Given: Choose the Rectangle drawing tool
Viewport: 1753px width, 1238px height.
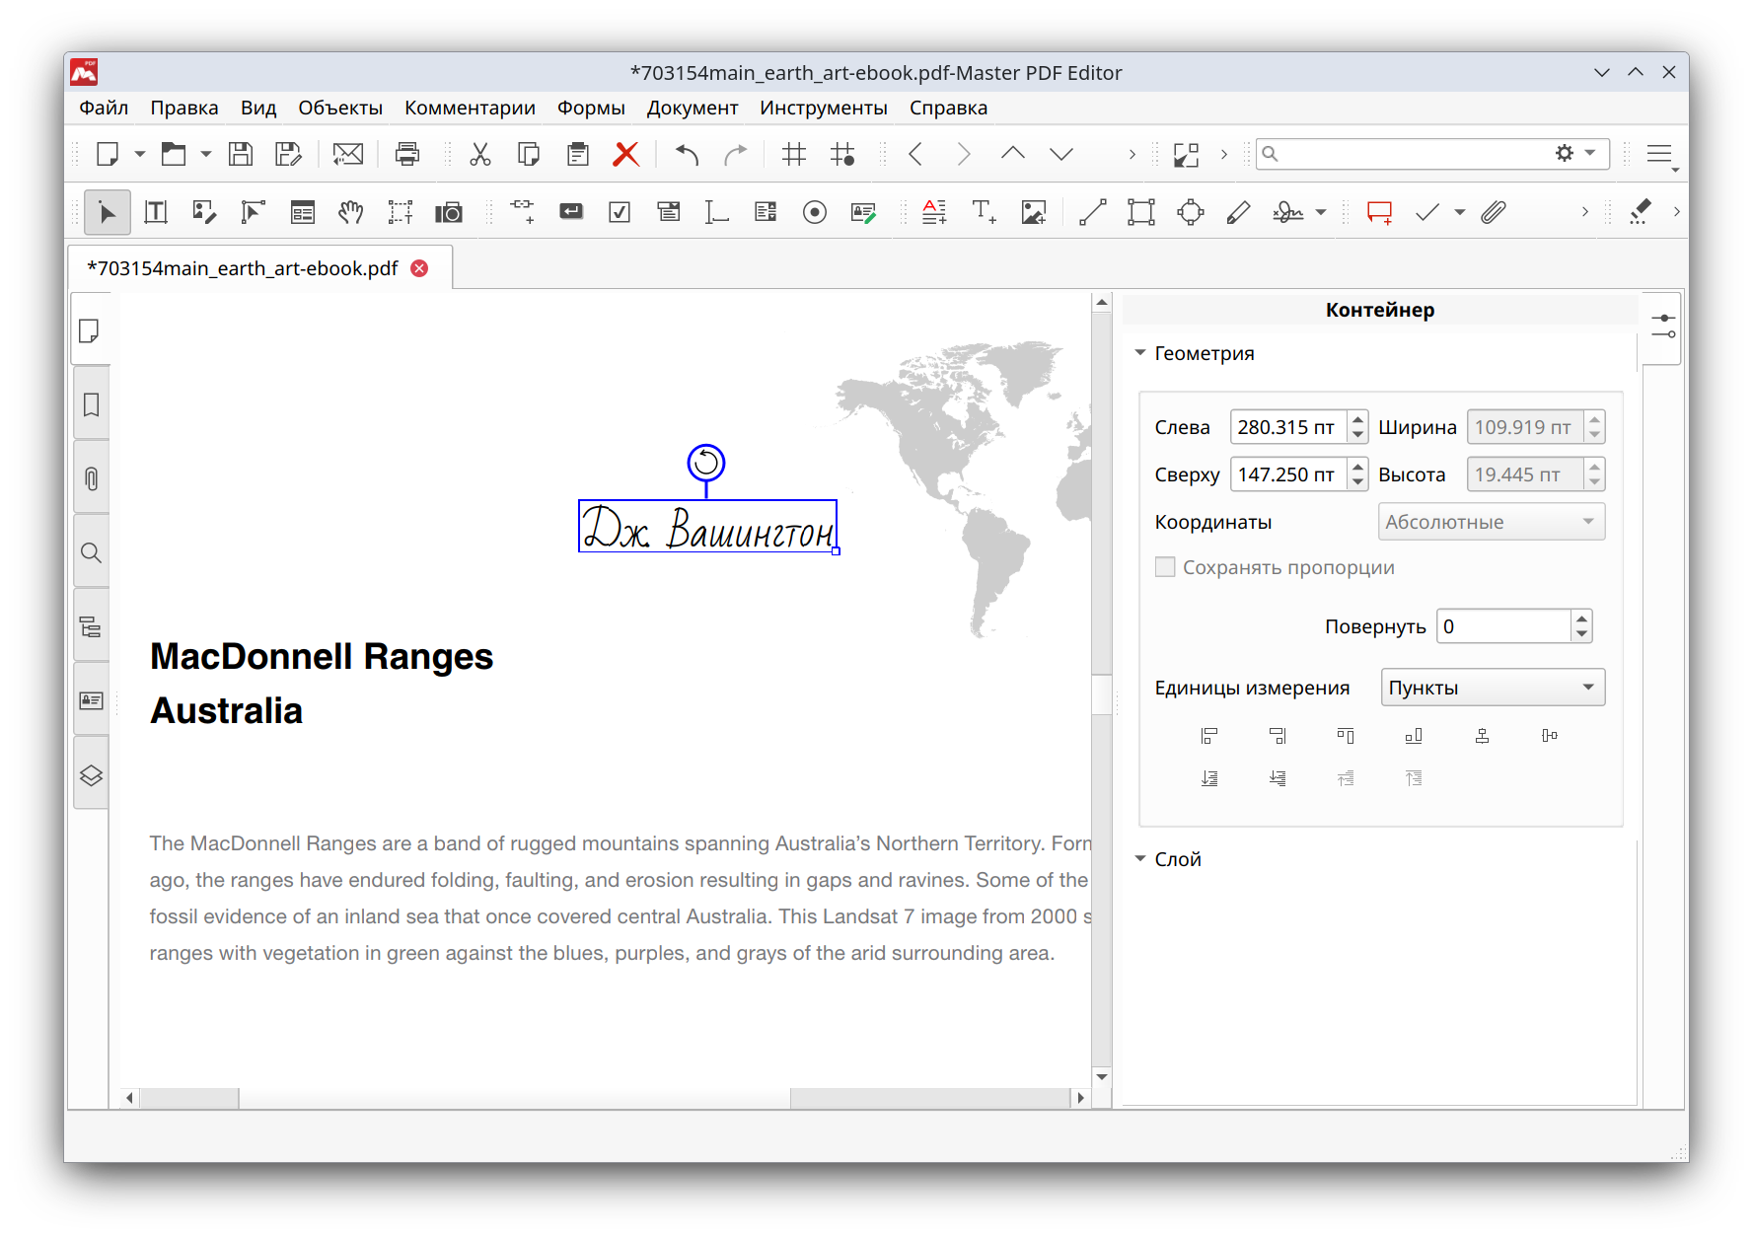Looking at the screenshot, I should (1141, 212).
